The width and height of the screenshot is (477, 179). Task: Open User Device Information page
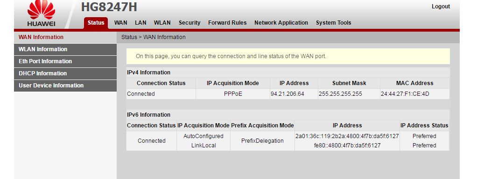point(65,86)
